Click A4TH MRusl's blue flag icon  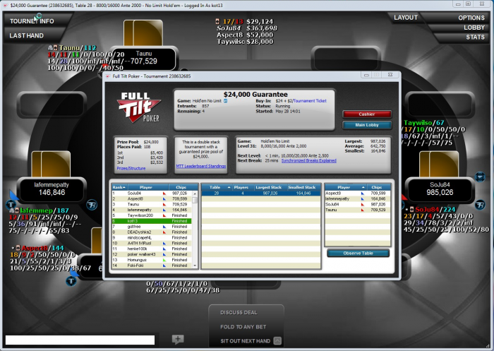[164, 243]
